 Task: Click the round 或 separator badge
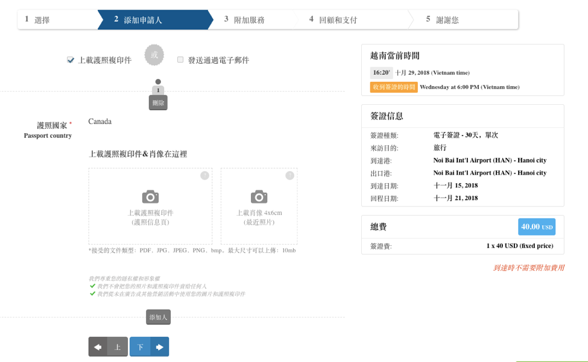pos(154,55)
